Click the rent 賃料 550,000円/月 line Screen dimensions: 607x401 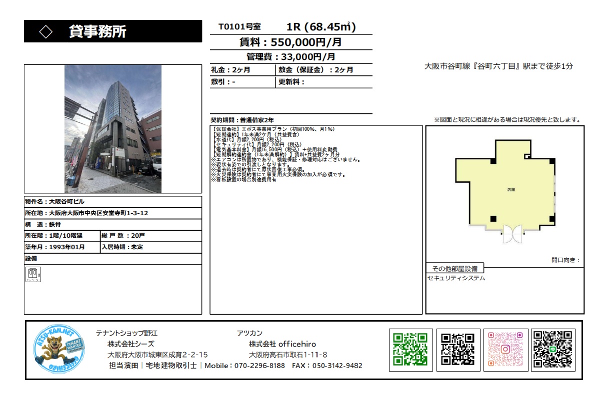(x=290, y=42)
